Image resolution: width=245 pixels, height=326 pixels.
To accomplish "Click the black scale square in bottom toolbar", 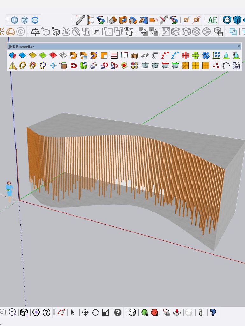I will coord(106,312).
